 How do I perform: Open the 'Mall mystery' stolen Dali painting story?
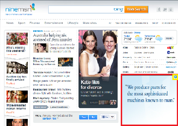(x=53, y=100)
